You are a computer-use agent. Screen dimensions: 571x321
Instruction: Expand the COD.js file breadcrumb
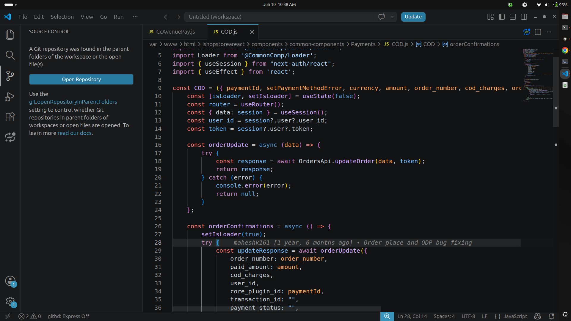coord(396,44)
